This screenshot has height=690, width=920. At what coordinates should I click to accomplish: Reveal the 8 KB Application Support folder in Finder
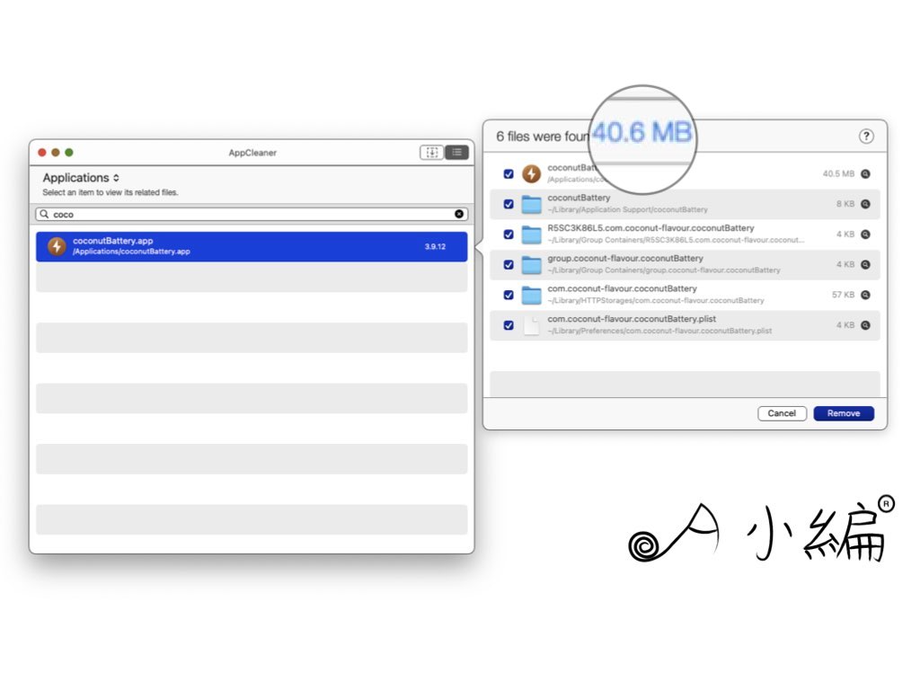[x=865, y=204]
